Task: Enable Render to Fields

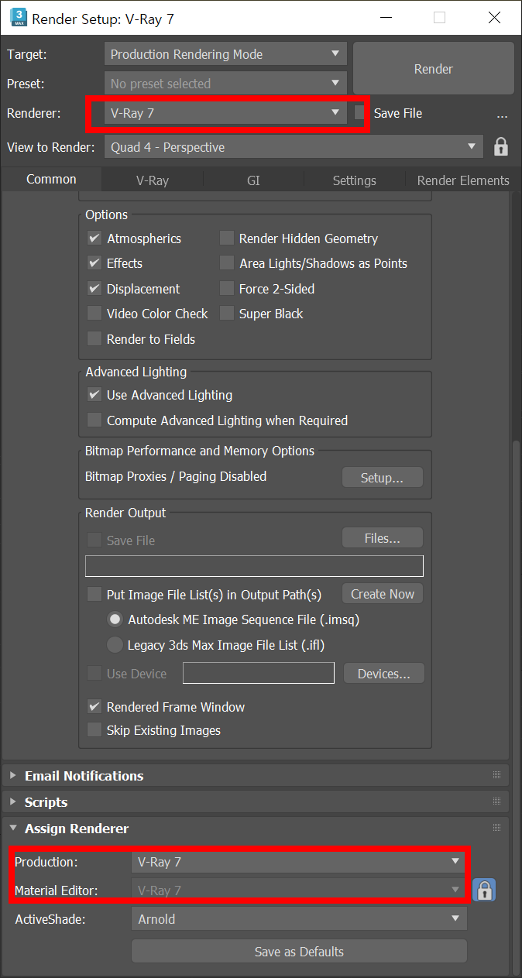Action: pos(94,339)
